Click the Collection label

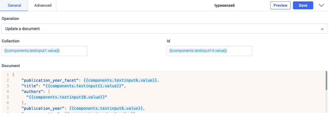click(x=10, y=41)
